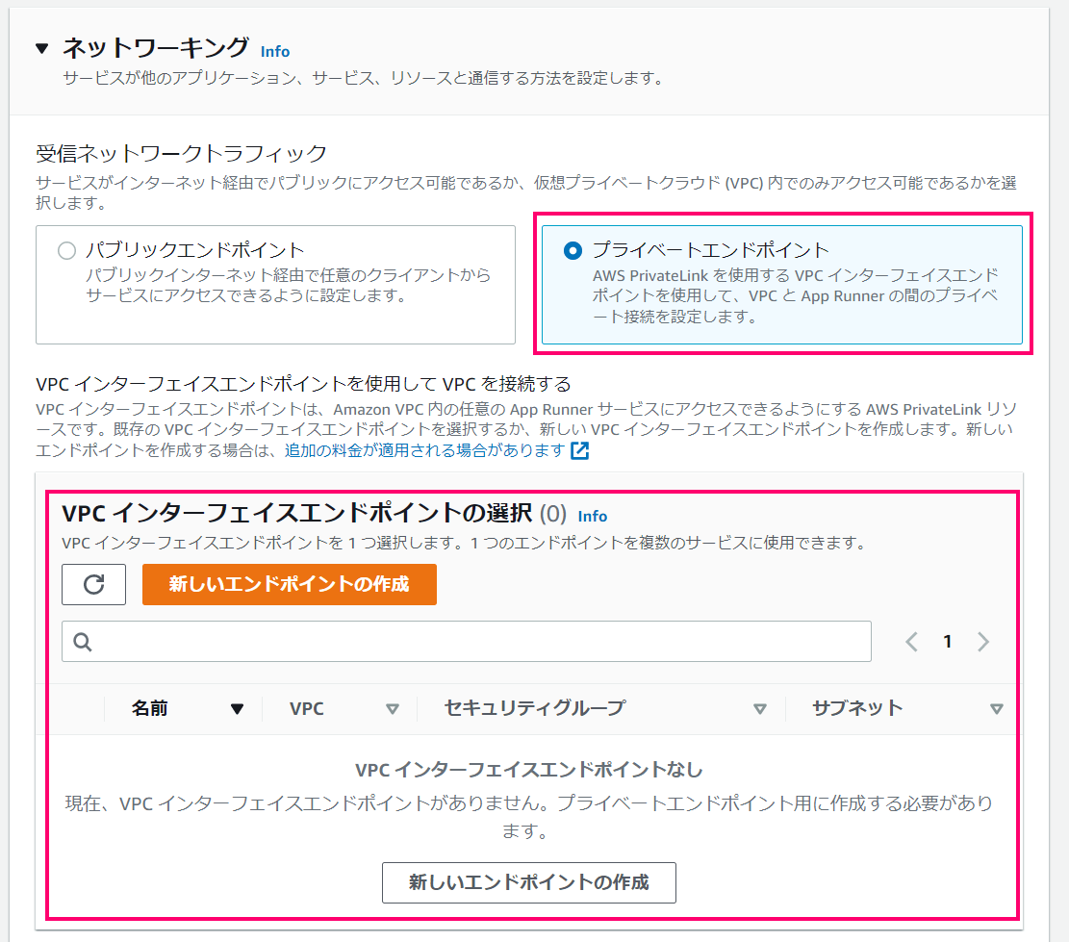This screenshot has width=1069, height=942.
Task: Go to next page with right chevron
Action: click(982, 642)
